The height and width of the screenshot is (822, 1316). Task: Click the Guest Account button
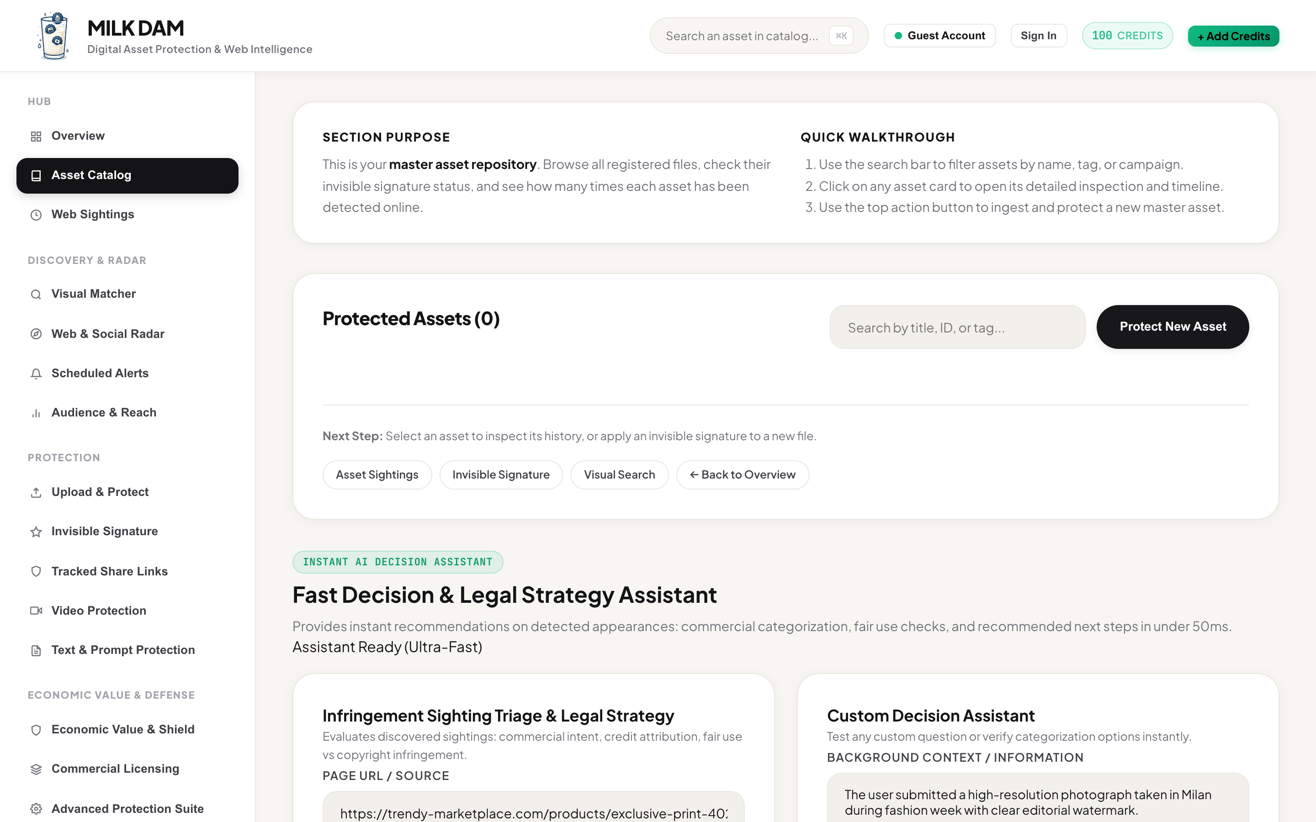(939, 35)
